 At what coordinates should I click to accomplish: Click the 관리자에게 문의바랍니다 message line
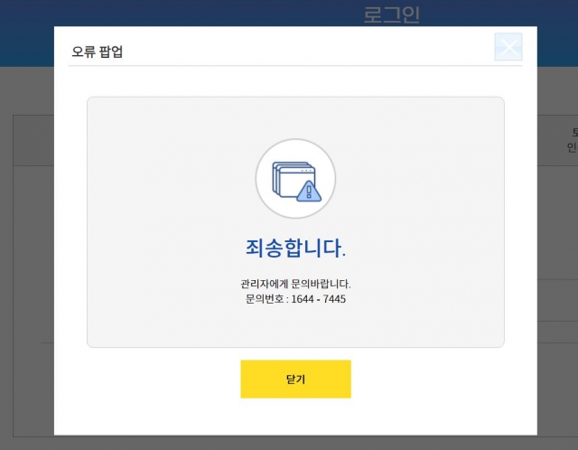[x=295, y=284]
